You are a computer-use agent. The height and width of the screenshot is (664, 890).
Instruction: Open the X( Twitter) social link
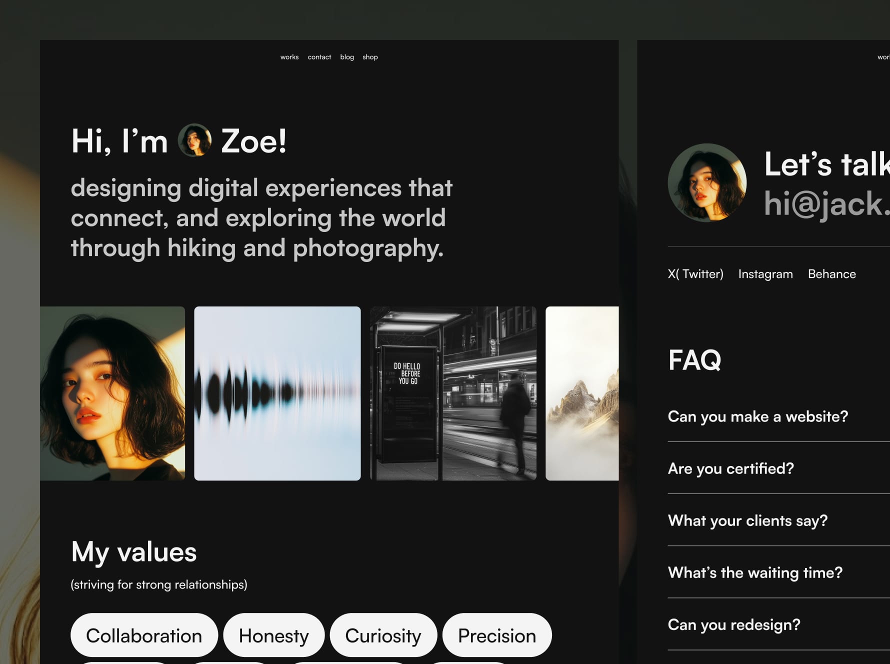pyautogui.click(x=695, y=274)
